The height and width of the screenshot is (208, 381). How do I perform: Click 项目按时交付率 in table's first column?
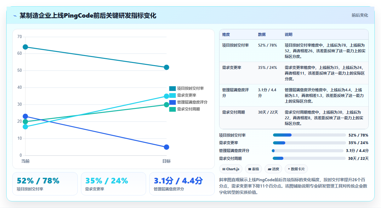(x=236, y=45)
